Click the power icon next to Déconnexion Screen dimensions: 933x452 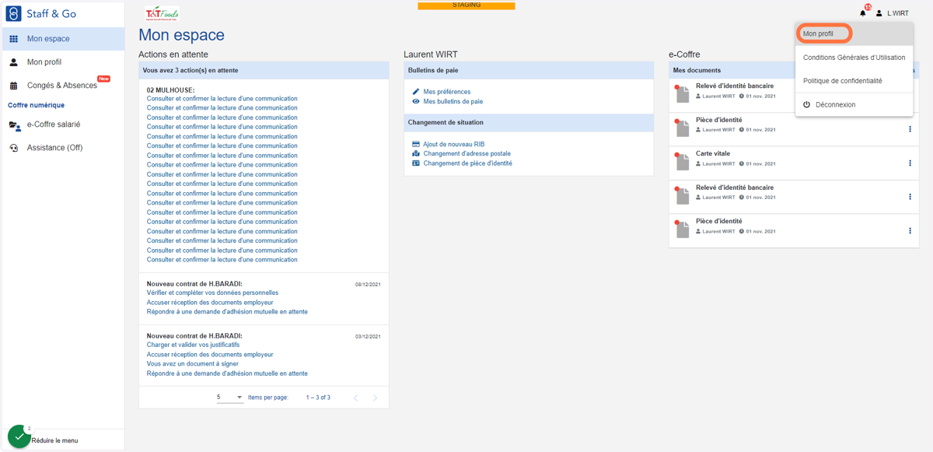[807, 104]
